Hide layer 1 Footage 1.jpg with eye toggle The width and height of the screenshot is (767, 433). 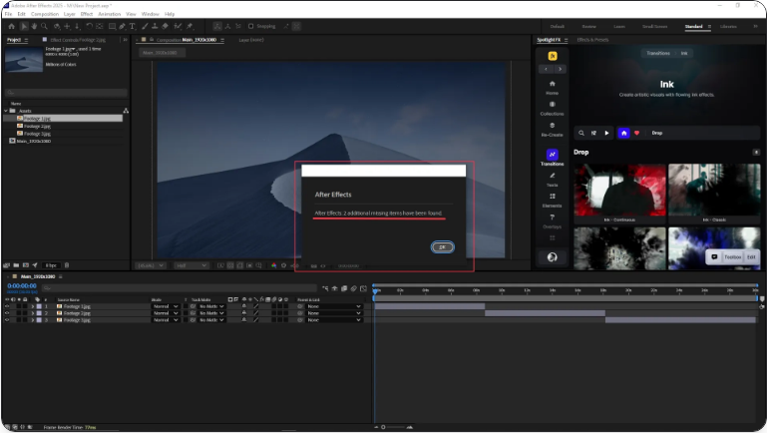click(x=7, y=306)
